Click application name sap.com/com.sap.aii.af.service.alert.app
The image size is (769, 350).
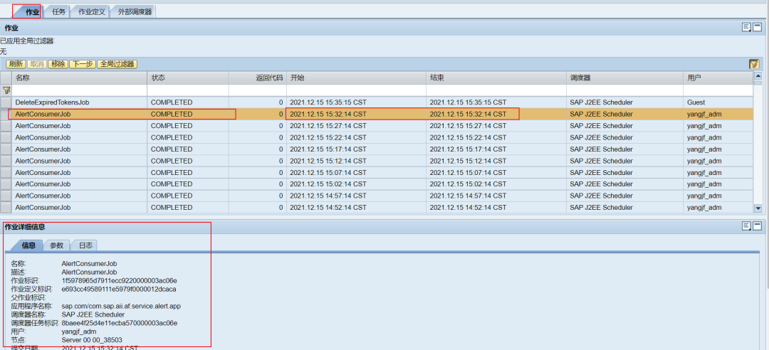click(121, 306)
